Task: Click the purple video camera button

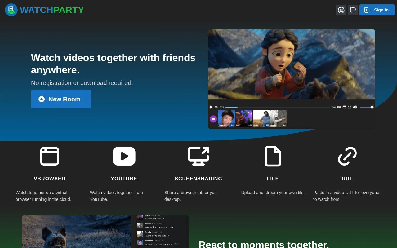Action: [x=213, y=119]
